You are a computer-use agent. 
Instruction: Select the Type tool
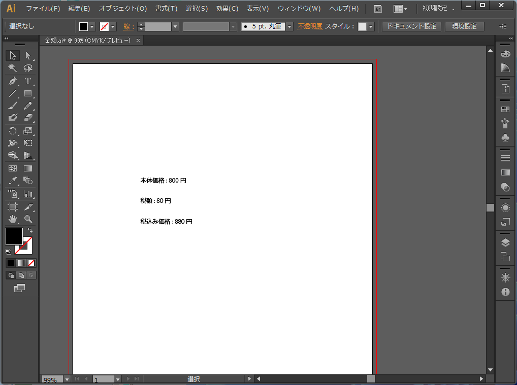click(x=28, y=81)
